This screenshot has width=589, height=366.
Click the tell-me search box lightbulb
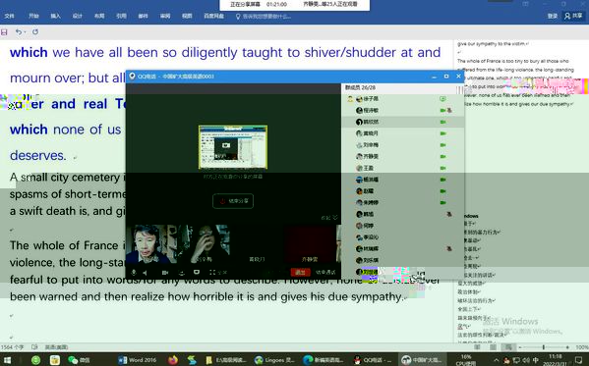tap(238, 17)
